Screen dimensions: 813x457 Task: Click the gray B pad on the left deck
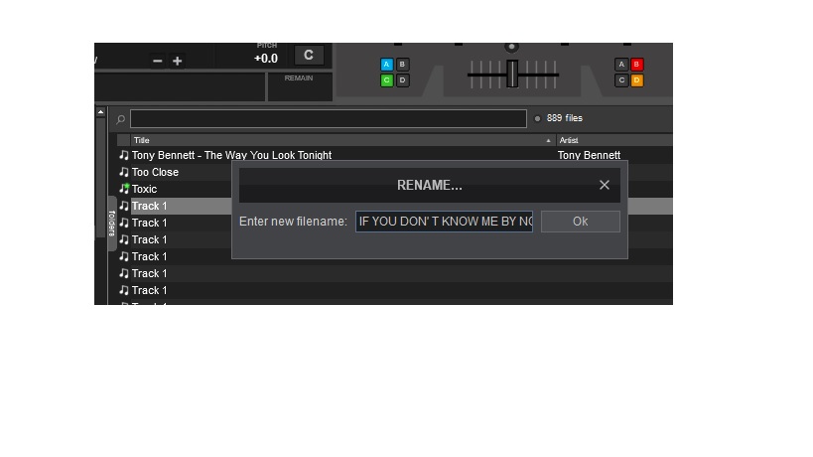click(402, 65)
